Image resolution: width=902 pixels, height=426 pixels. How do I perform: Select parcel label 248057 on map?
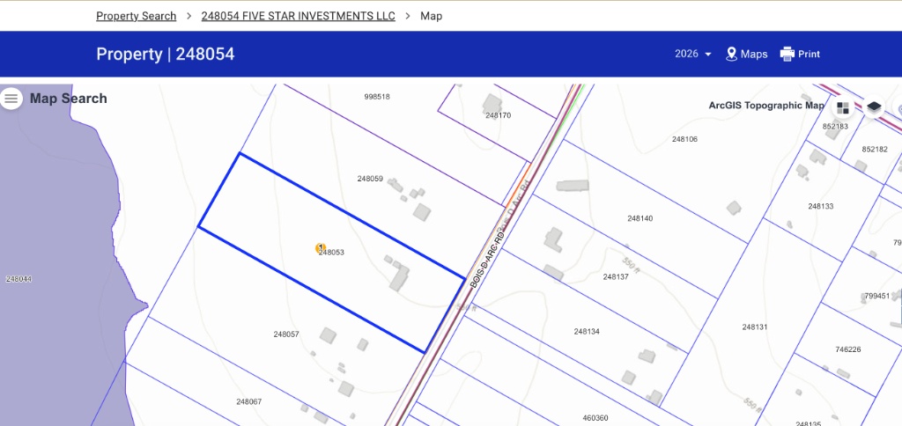286,334
